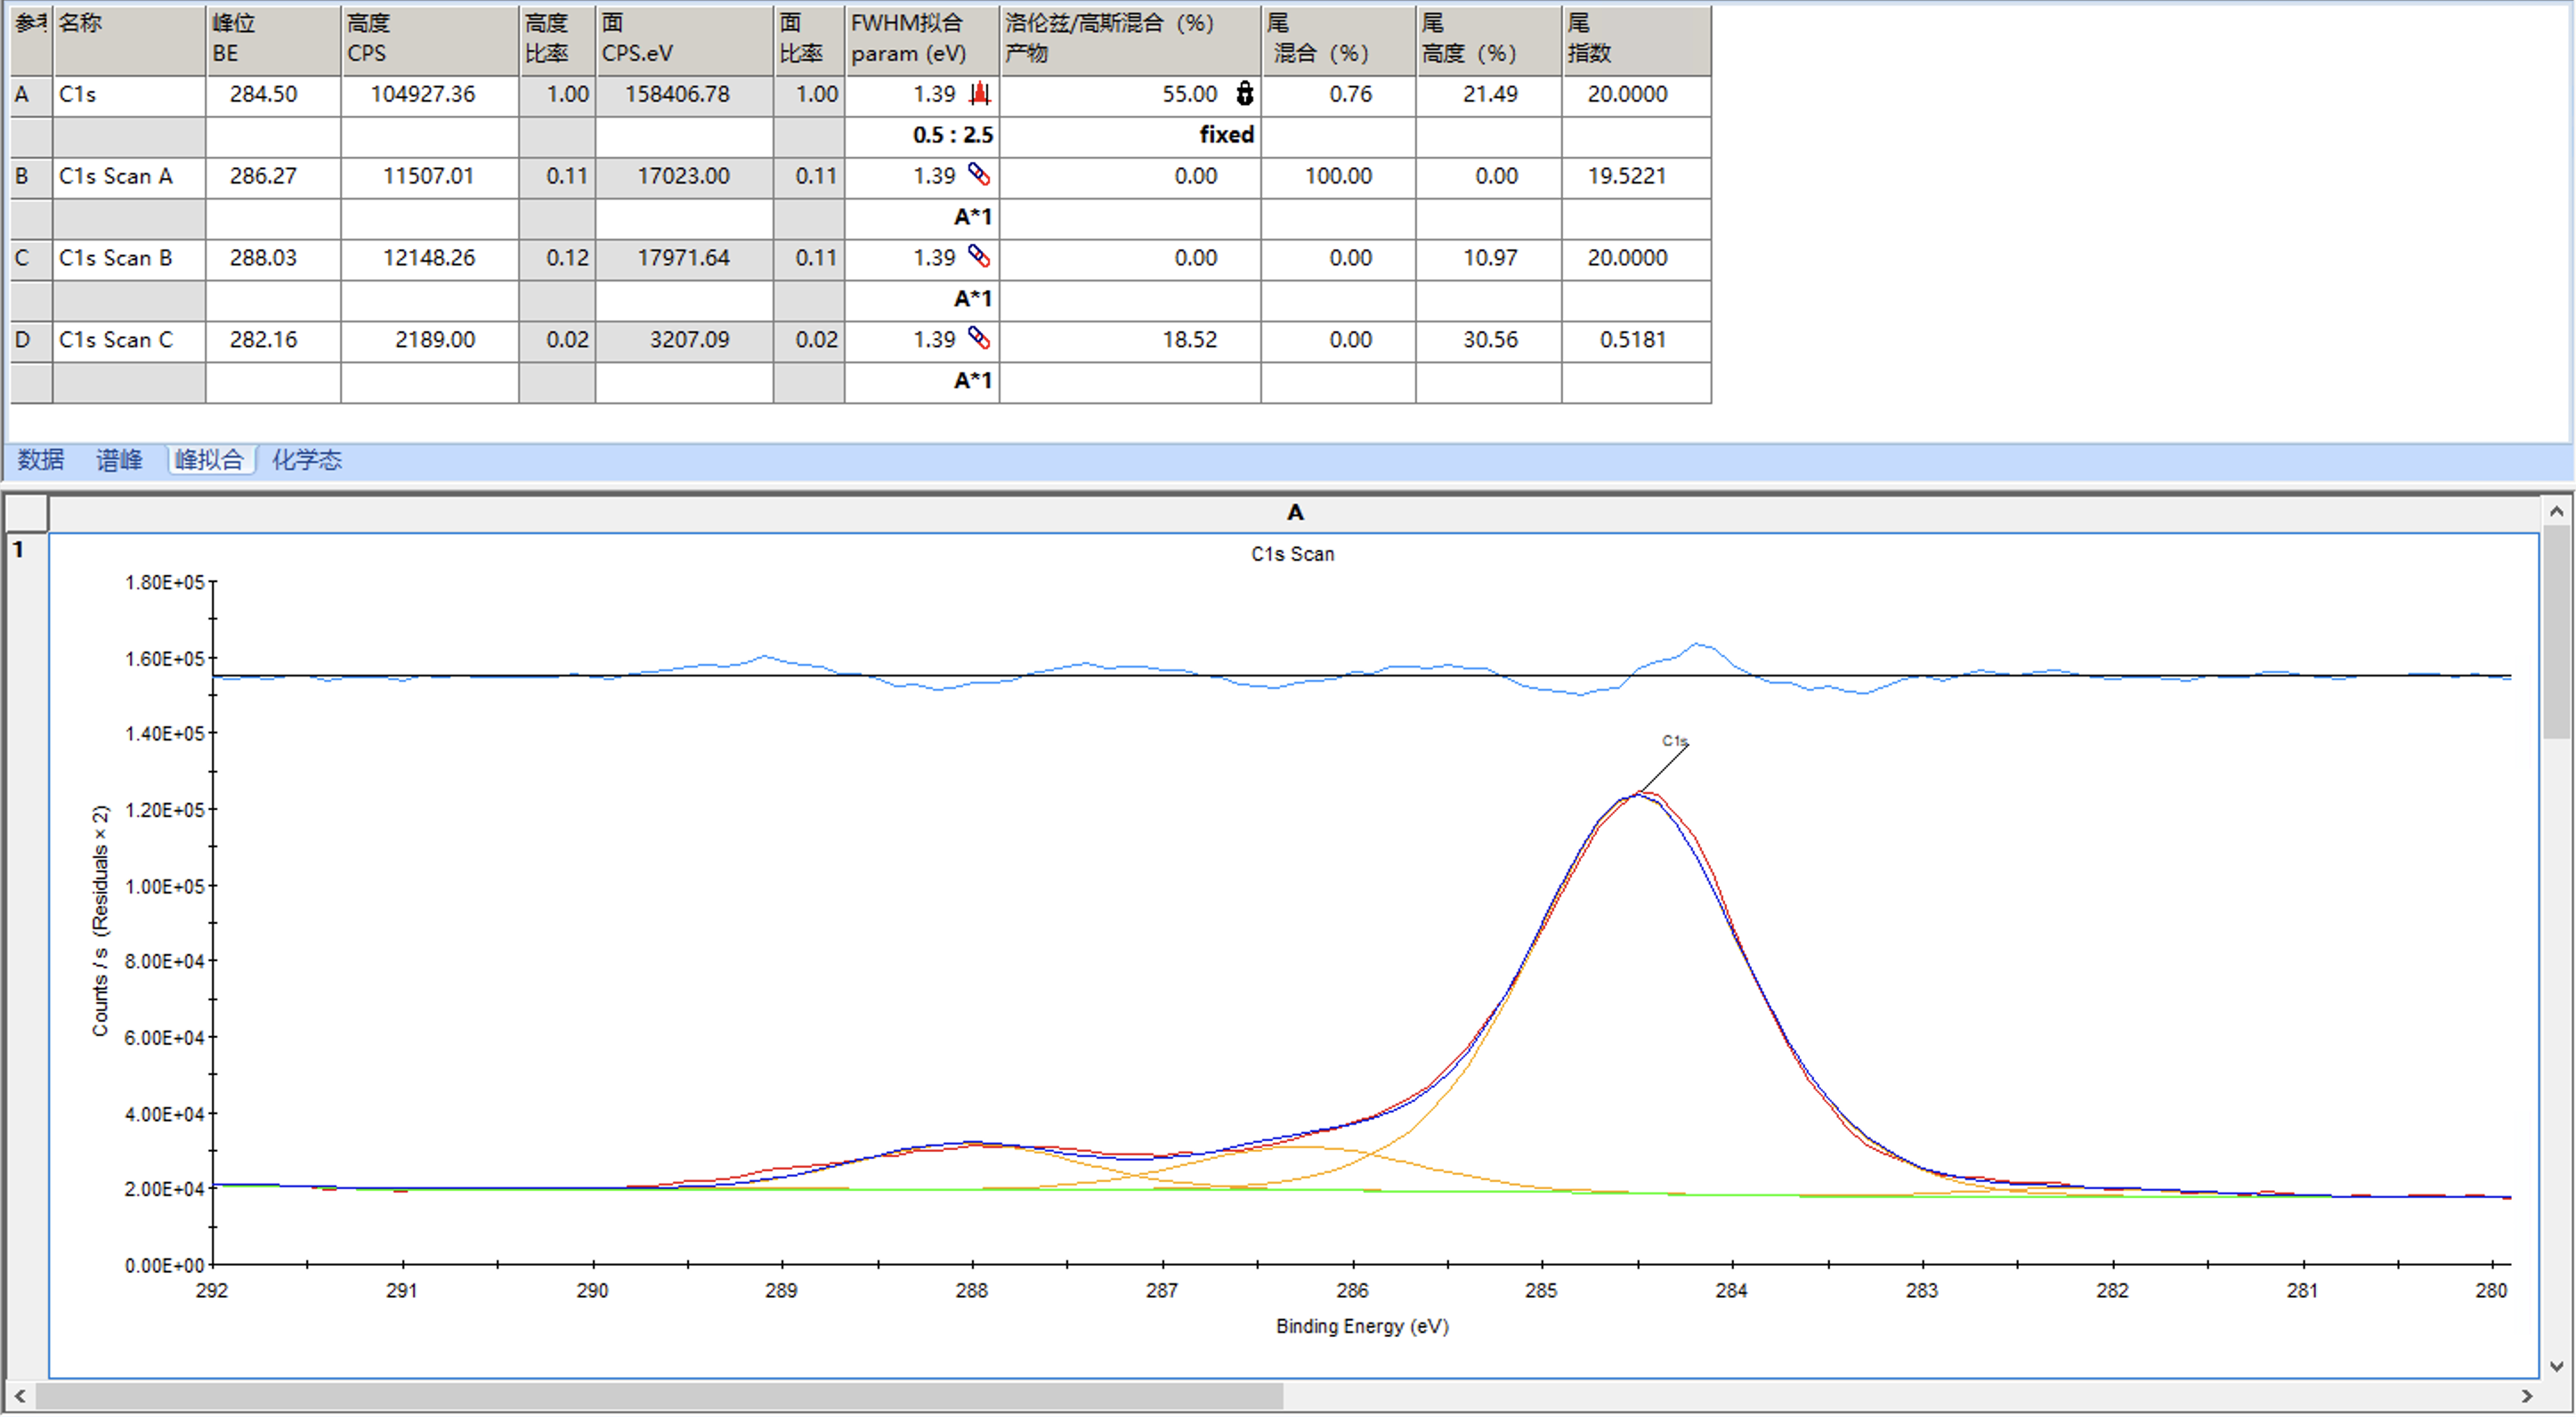This screenshot has width=2576, height=1417.
Task: Click column A header above the chart
Action: coord(1294,513)
